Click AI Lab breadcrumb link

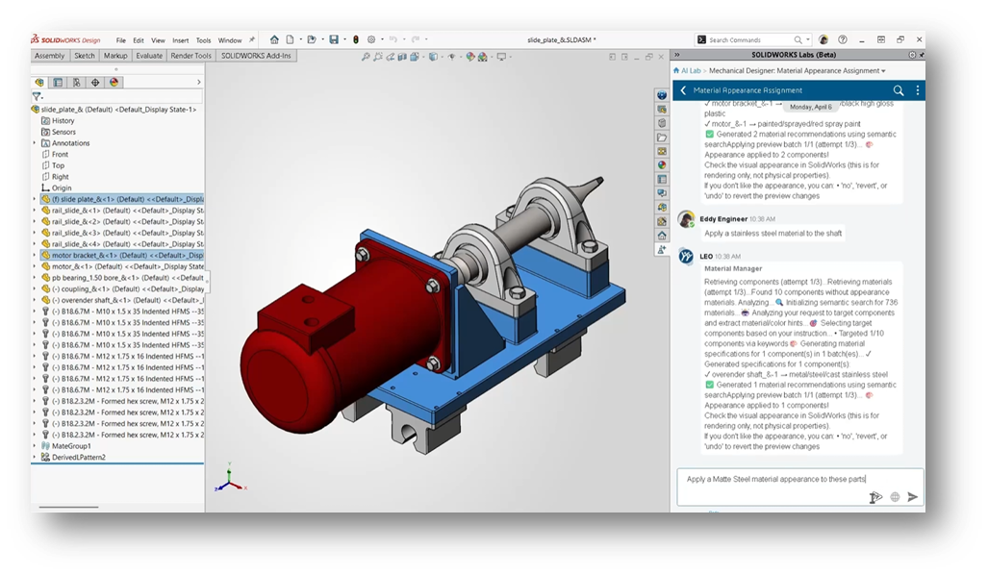(691, 71)
